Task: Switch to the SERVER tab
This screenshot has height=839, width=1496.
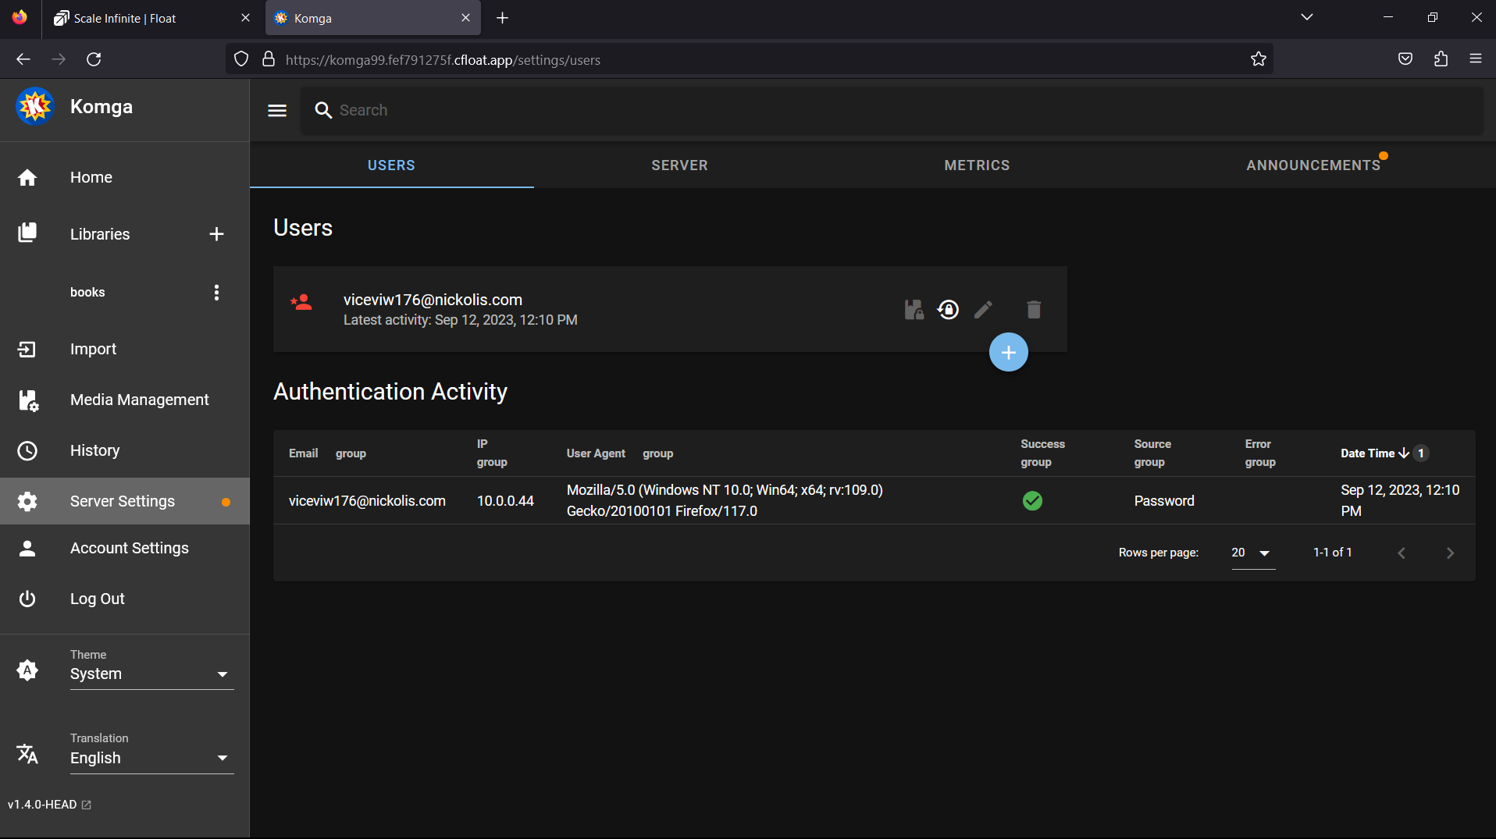Action: [x=679, y=165]
